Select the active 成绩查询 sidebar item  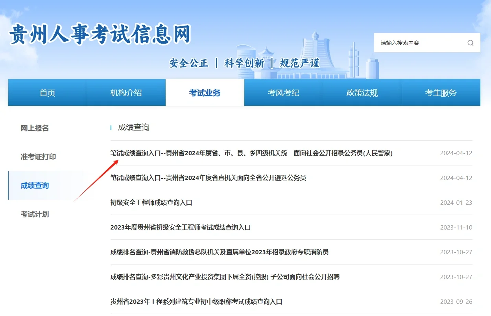(34, 186)
